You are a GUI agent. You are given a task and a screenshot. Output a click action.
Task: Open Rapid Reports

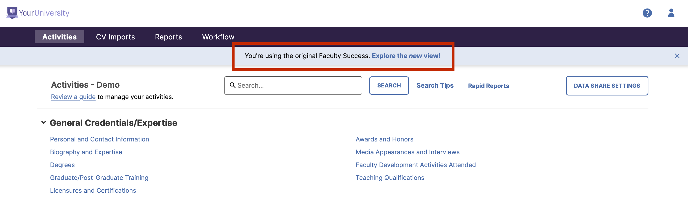pyautogui.click(x=488, y=86)
